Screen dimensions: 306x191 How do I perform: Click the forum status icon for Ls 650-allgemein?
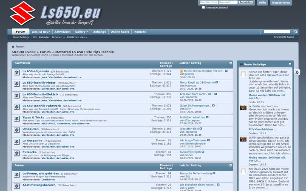coord(17,73)
